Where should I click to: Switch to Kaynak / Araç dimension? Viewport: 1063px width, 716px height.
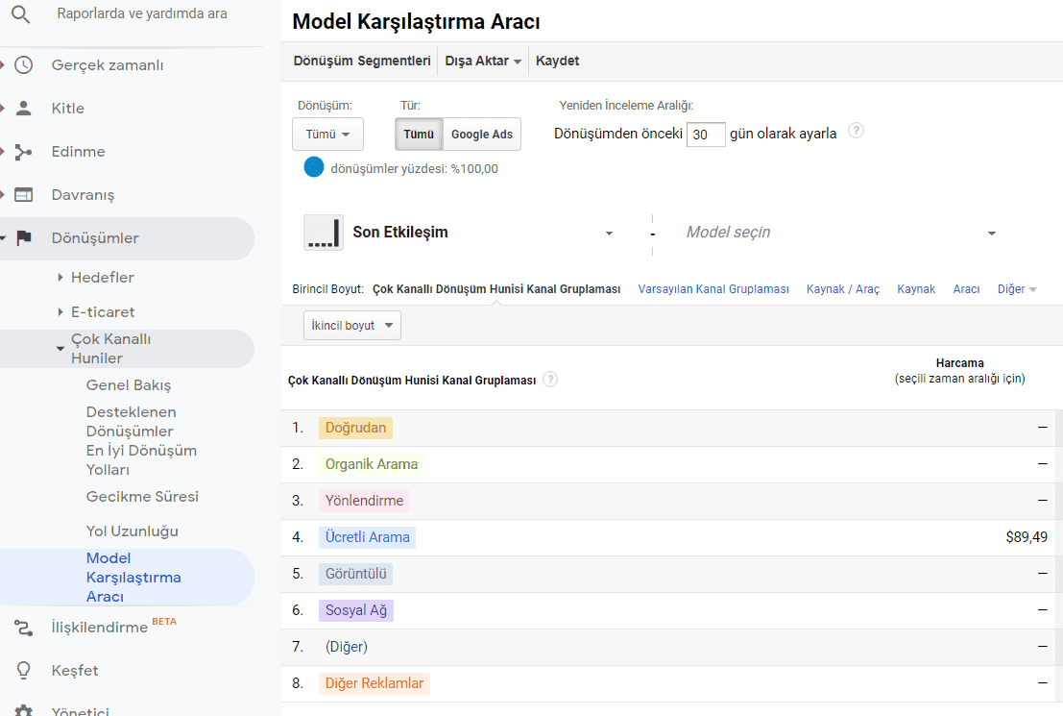click(842, 289)
